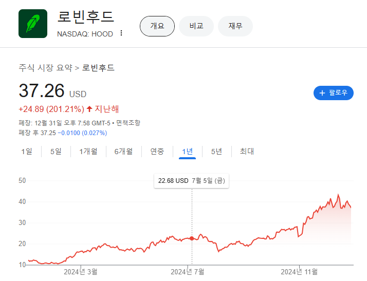Select the 개요 overview tab
This screenshot has width=367, height=281.
click(157, 26)
